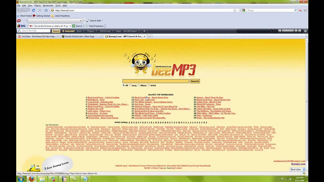
Task: Click the Submit mp3 footer link
Action: click(121, 166)
